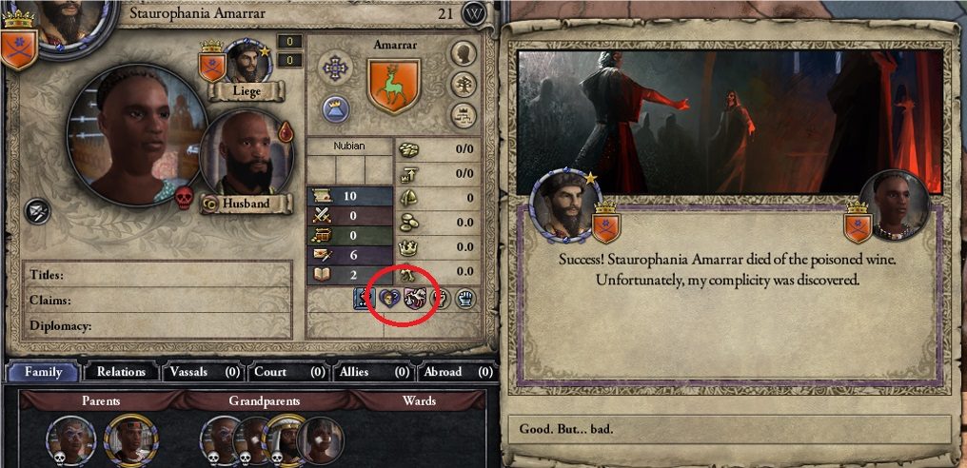
Task: Open the dynasty tree icon
Action: 464,84
